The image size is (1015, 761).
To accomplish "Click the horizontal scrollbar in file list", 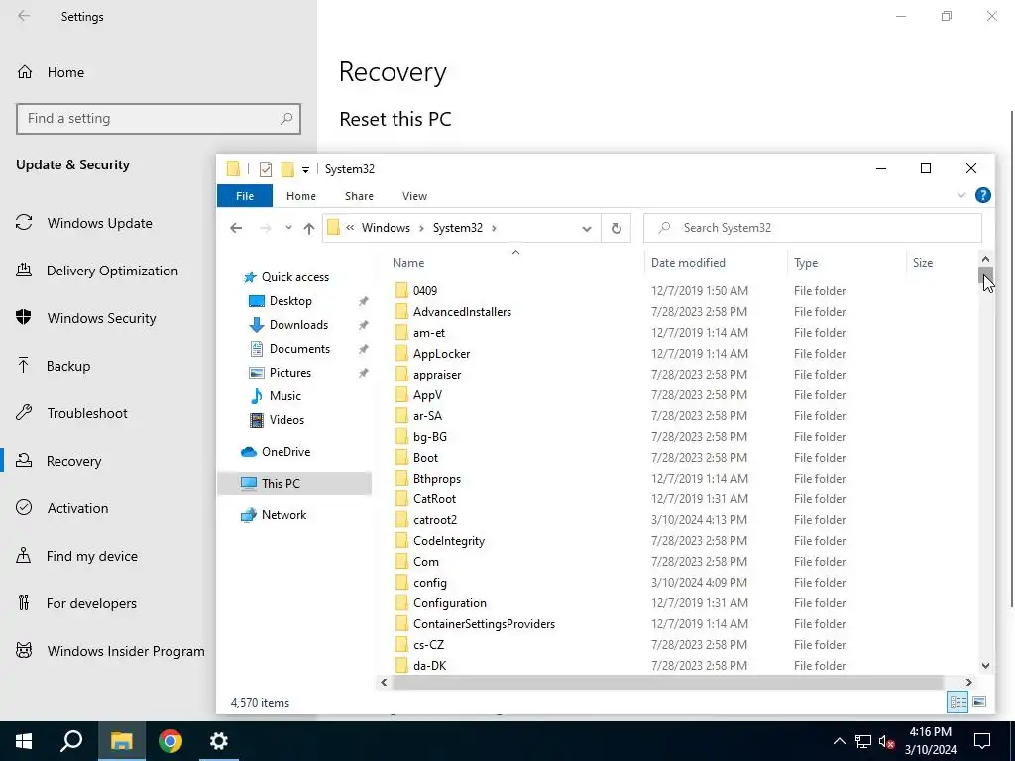I will [x=667, y=682].
